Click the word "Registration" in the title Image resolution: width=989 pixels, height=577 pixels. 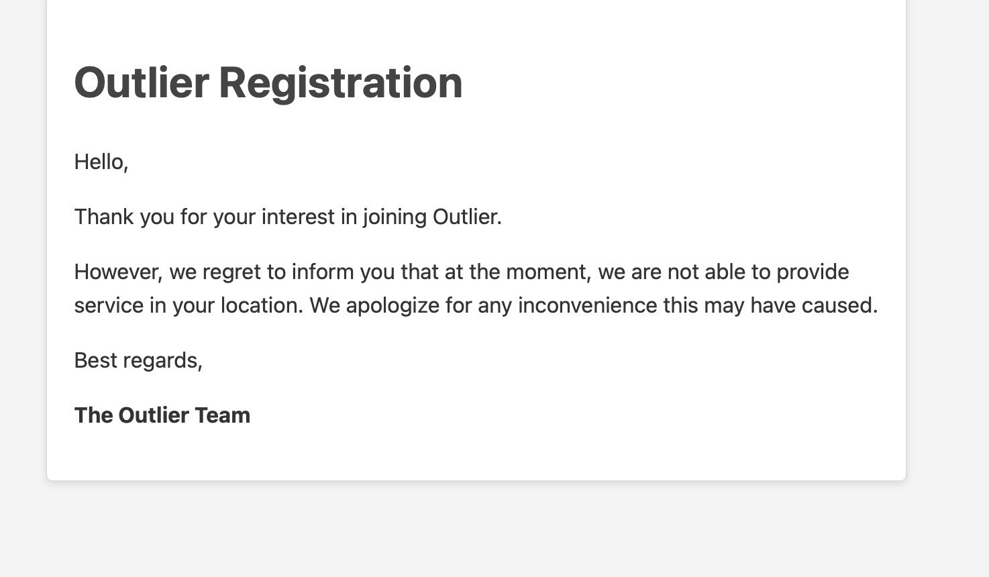tap(341, 84)
